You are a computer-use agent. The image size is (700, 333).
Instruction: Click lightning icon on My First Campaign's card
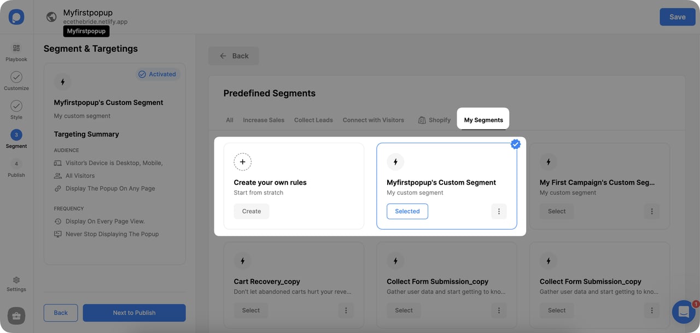click(549, 162)
